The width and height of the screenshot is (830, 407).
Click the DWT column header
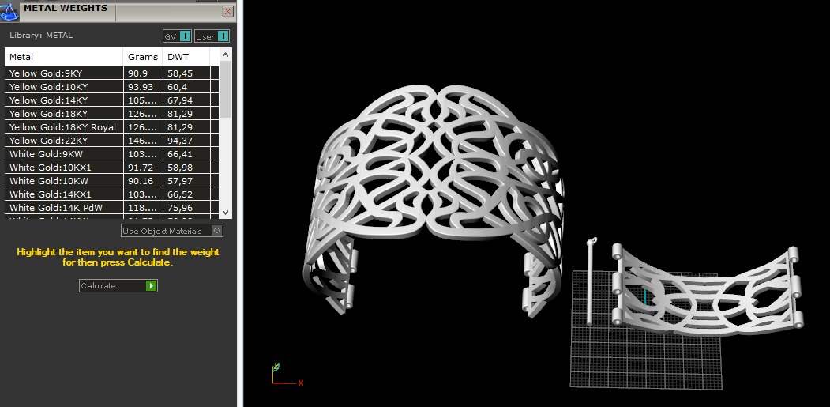point(186,57)
